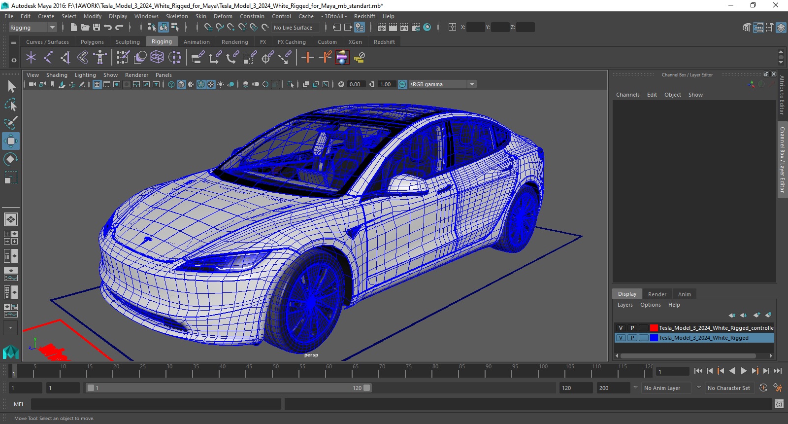Screen dimensions: 788x424
Task: Open Options menu in layer editor
Action: pos(650,305)
